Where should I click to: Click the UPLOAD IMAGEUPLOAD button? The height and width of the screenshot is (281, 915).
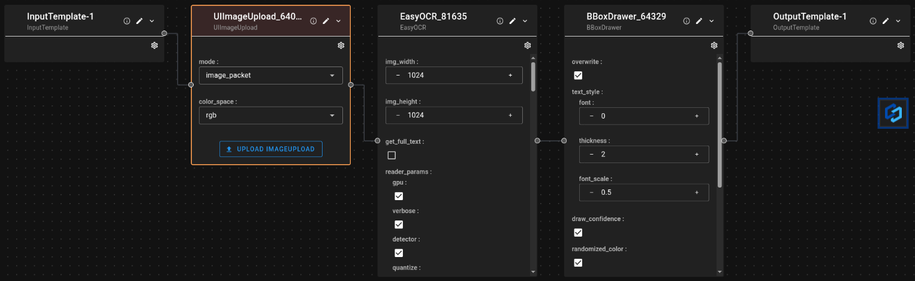coord(270,149)
